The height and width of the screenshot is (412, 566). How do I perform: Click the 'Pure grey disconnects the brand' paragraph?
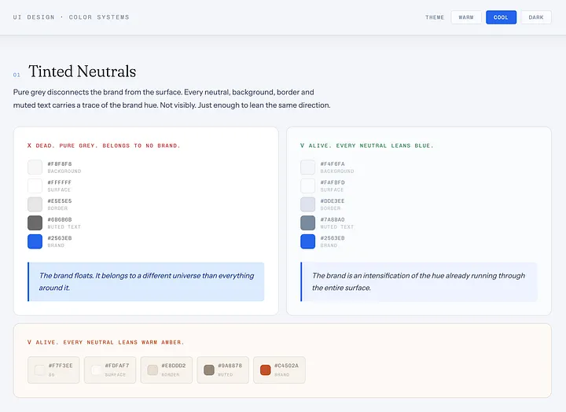pyautogui.click(x=172, y=98)
